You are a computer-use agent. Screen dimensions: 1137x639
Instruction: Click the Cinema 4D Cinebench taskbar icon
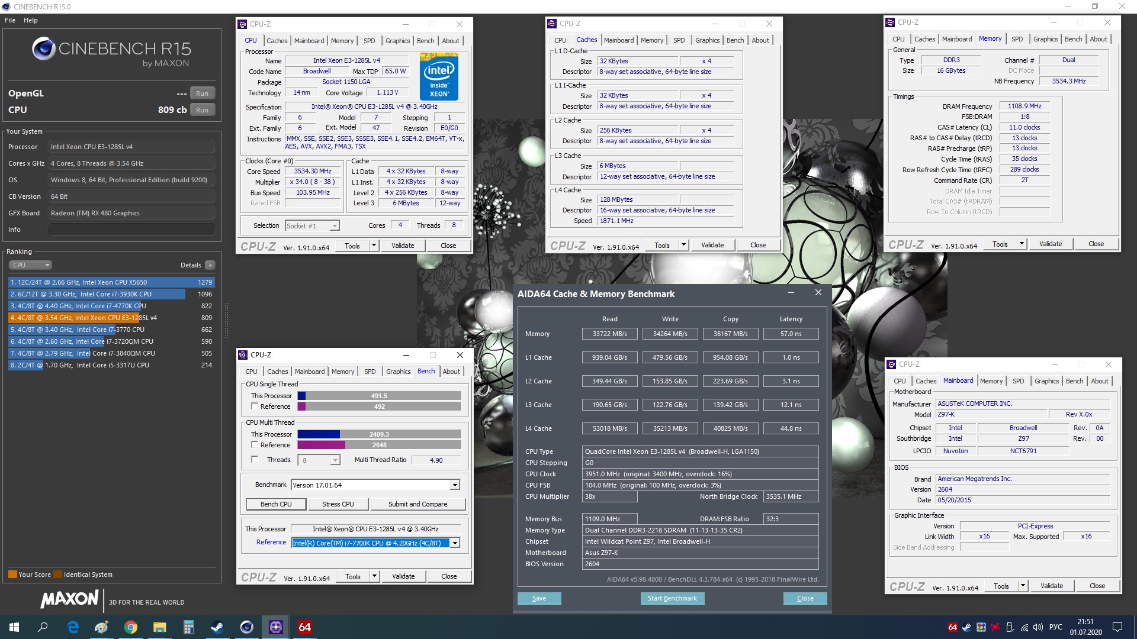coord(247,627)
